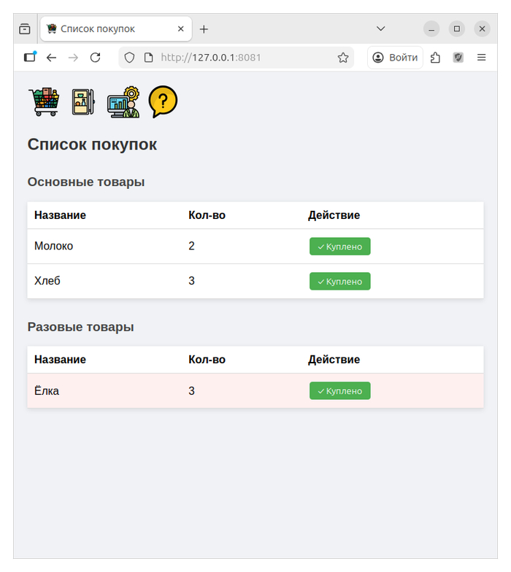Click the Ёлка item name

[x=47, y=391]
